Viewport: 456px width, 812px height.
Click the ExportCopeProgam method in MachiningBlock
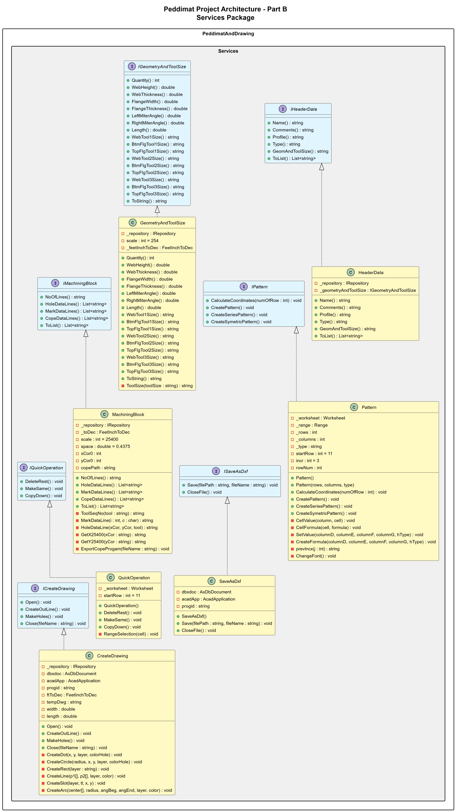pyautogui.click(x=125, y=549)
